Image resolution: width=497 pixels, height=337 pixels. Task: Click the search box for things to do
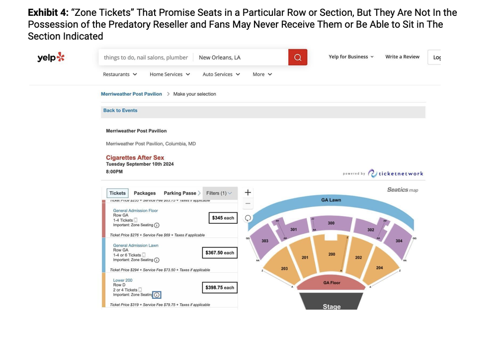pyautogui.click(x=146, y=58)
